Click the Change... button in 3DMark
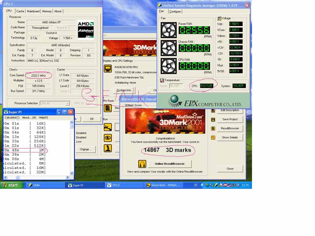The height and width of the screenshot is (236, 315). pos(85,149)
